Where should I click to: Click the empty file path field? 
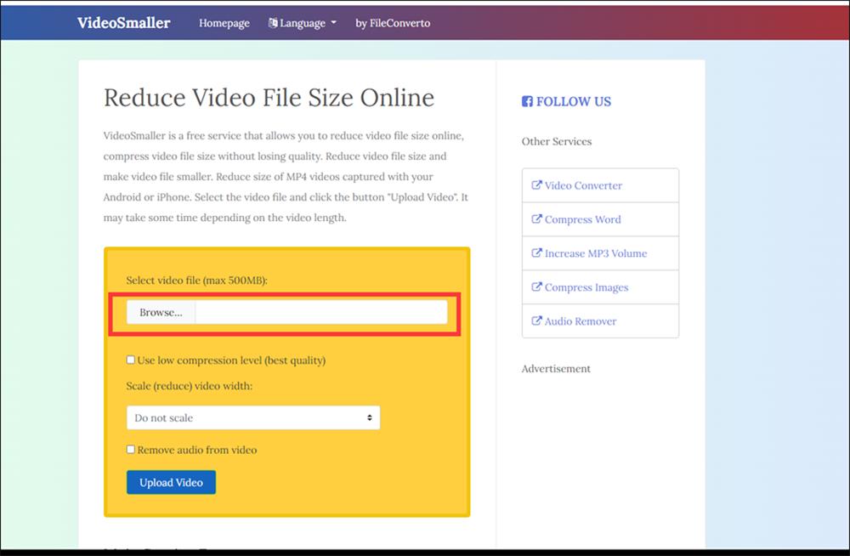(320, 313)
